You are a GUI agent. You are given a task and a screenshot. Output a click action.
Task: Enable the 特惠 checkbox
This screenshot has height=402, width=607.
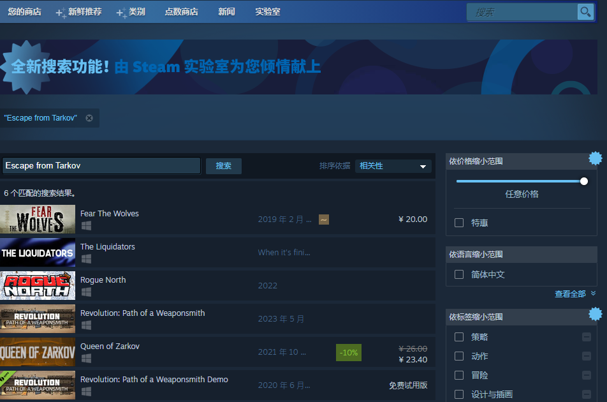459,223
